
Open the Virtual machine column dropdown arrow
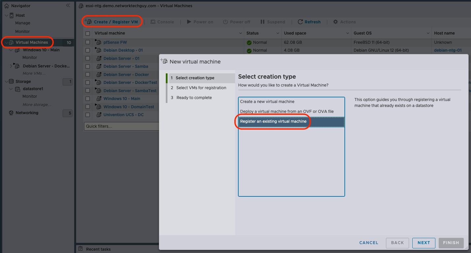point(240,33)
